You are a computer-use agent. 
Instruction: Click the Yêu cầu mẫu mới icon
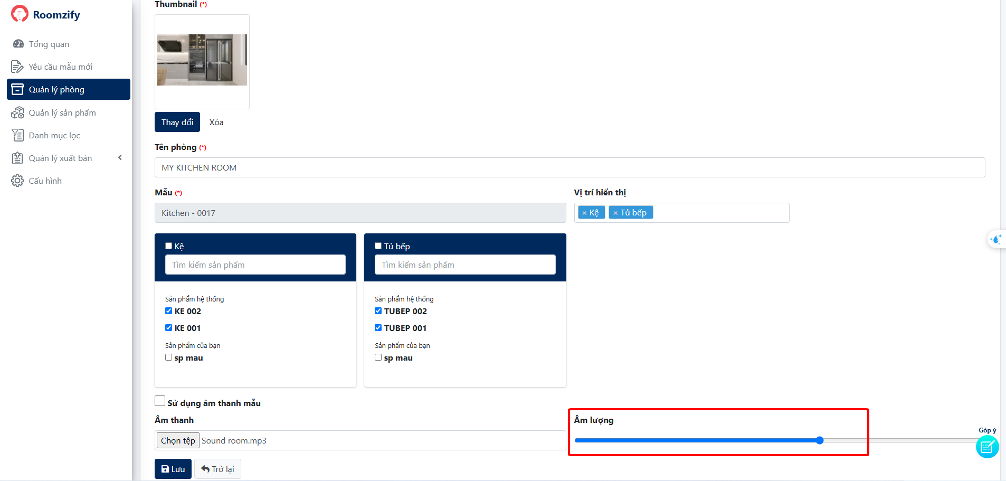(17, 67)
